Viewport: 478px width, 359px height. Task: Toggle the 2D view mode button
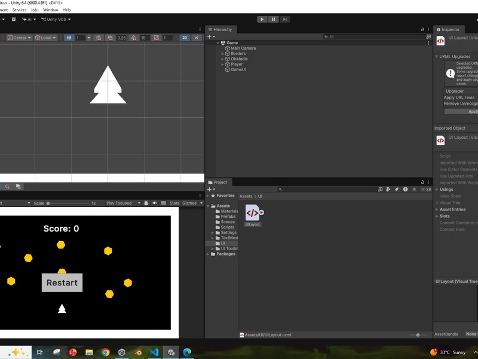pos(185,38)
